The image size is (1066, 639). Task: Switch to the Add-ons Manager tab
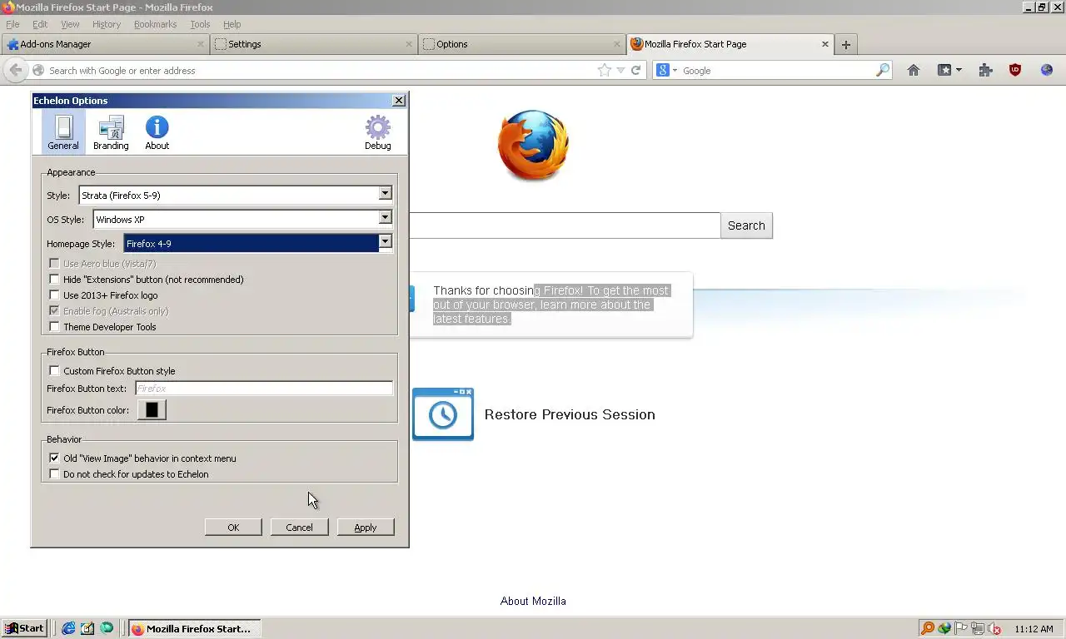[x=105, y=44]
